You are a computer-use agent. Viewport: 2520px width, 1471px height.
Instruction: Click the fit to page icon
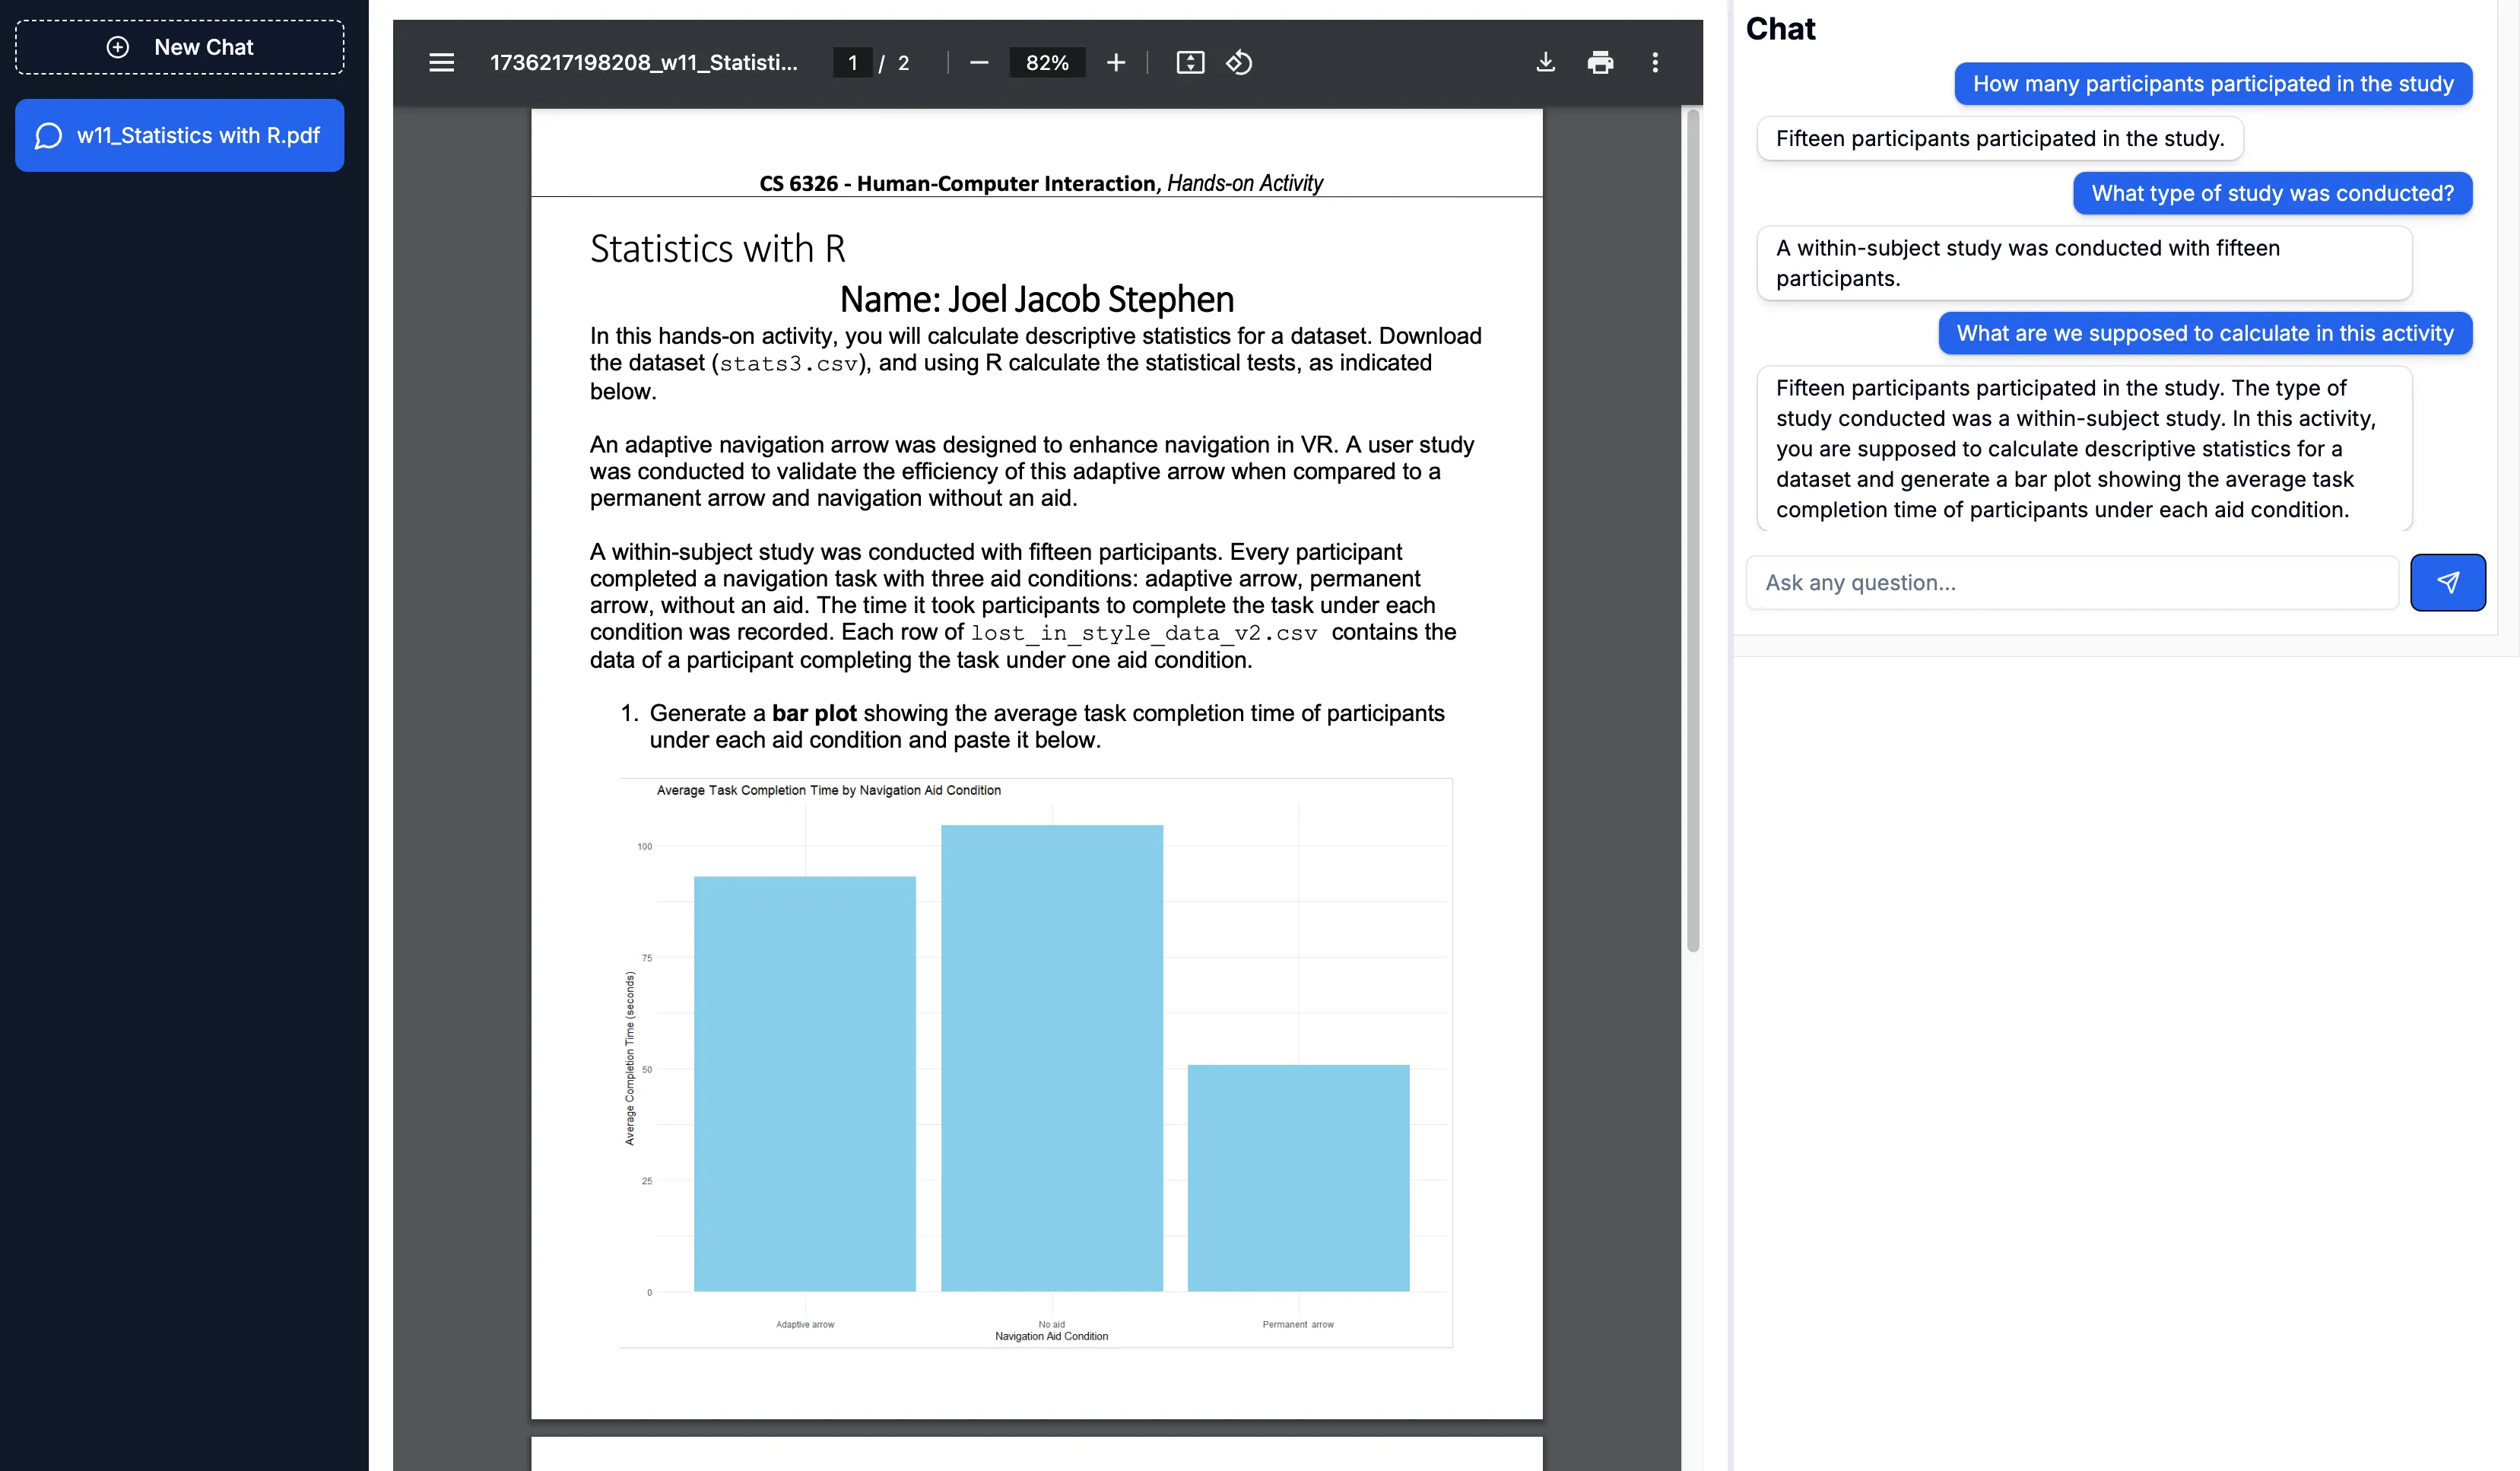[x=1190, y=63]
